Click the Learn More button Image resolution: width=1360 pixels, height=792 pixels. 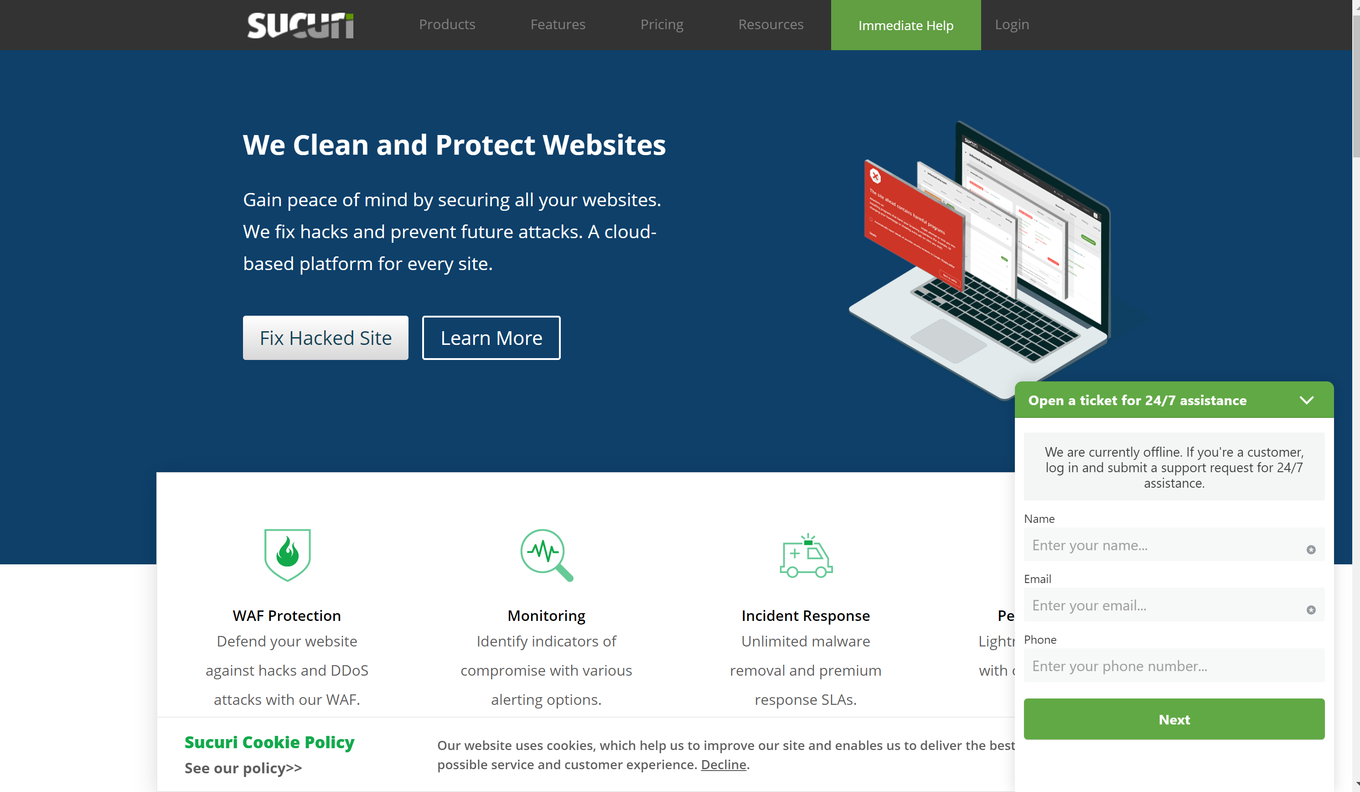coord(491,338)
